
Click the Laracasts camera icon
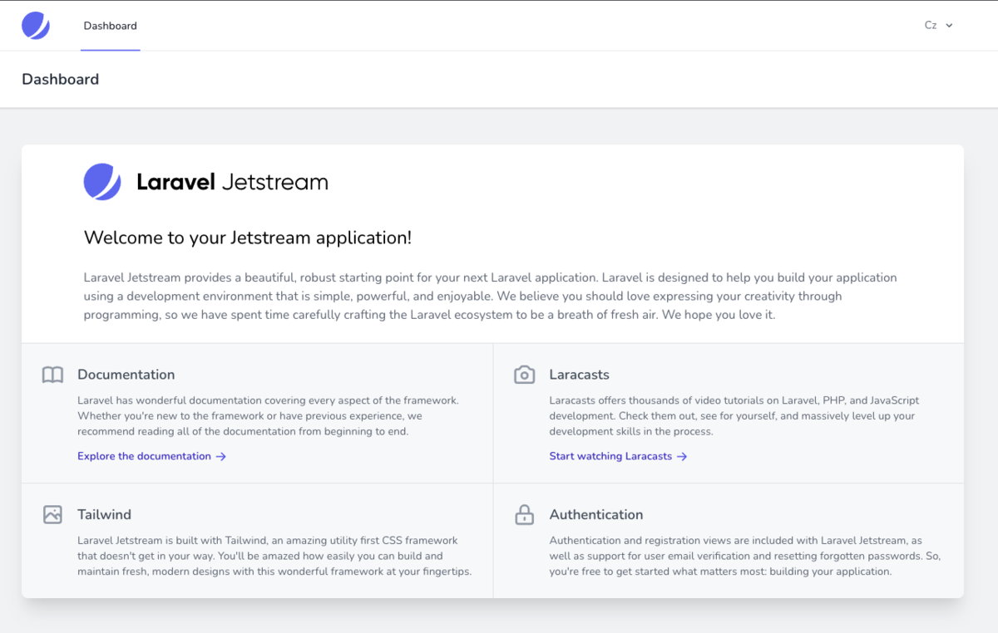(x=524, y=375)
